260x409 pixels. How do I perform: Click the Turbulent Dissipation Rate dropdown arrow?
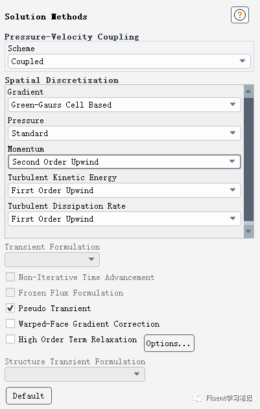(x=233, y=218)
